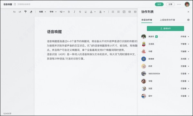Toggle italic formatting

point(75,12)
